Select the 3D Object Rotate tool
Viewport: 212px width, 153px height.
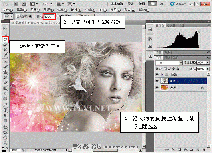[5, 127]
